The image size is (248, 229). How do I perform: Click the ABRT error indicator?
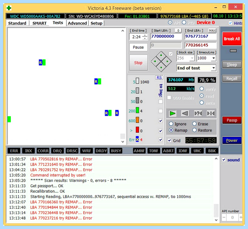pyautogui.click(x=168, y=151)
